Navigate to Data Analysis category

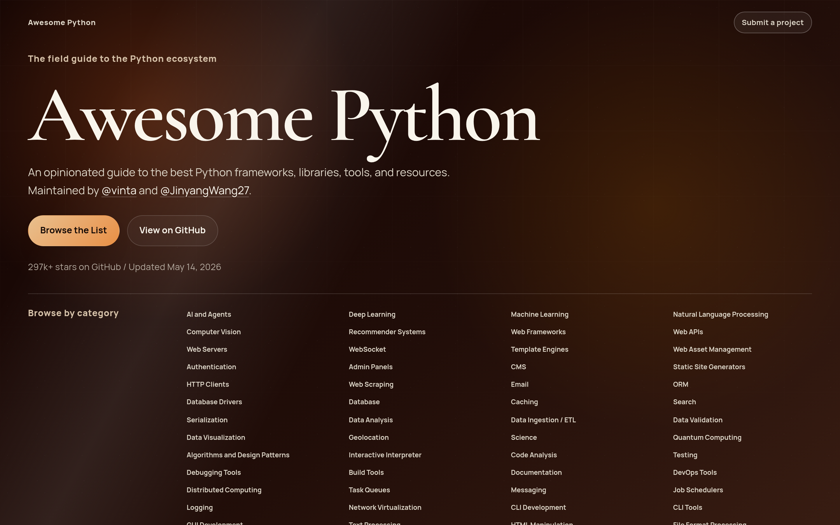click(370, 420)
